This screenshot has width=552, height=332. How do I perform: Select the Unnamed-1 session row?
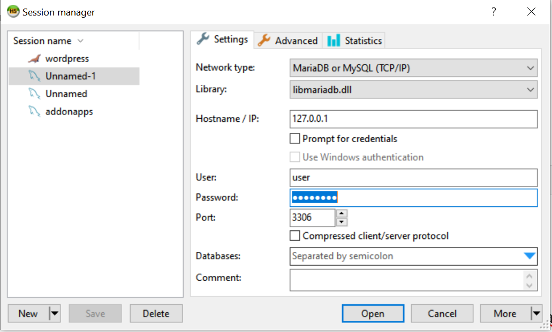coord(74,76)
